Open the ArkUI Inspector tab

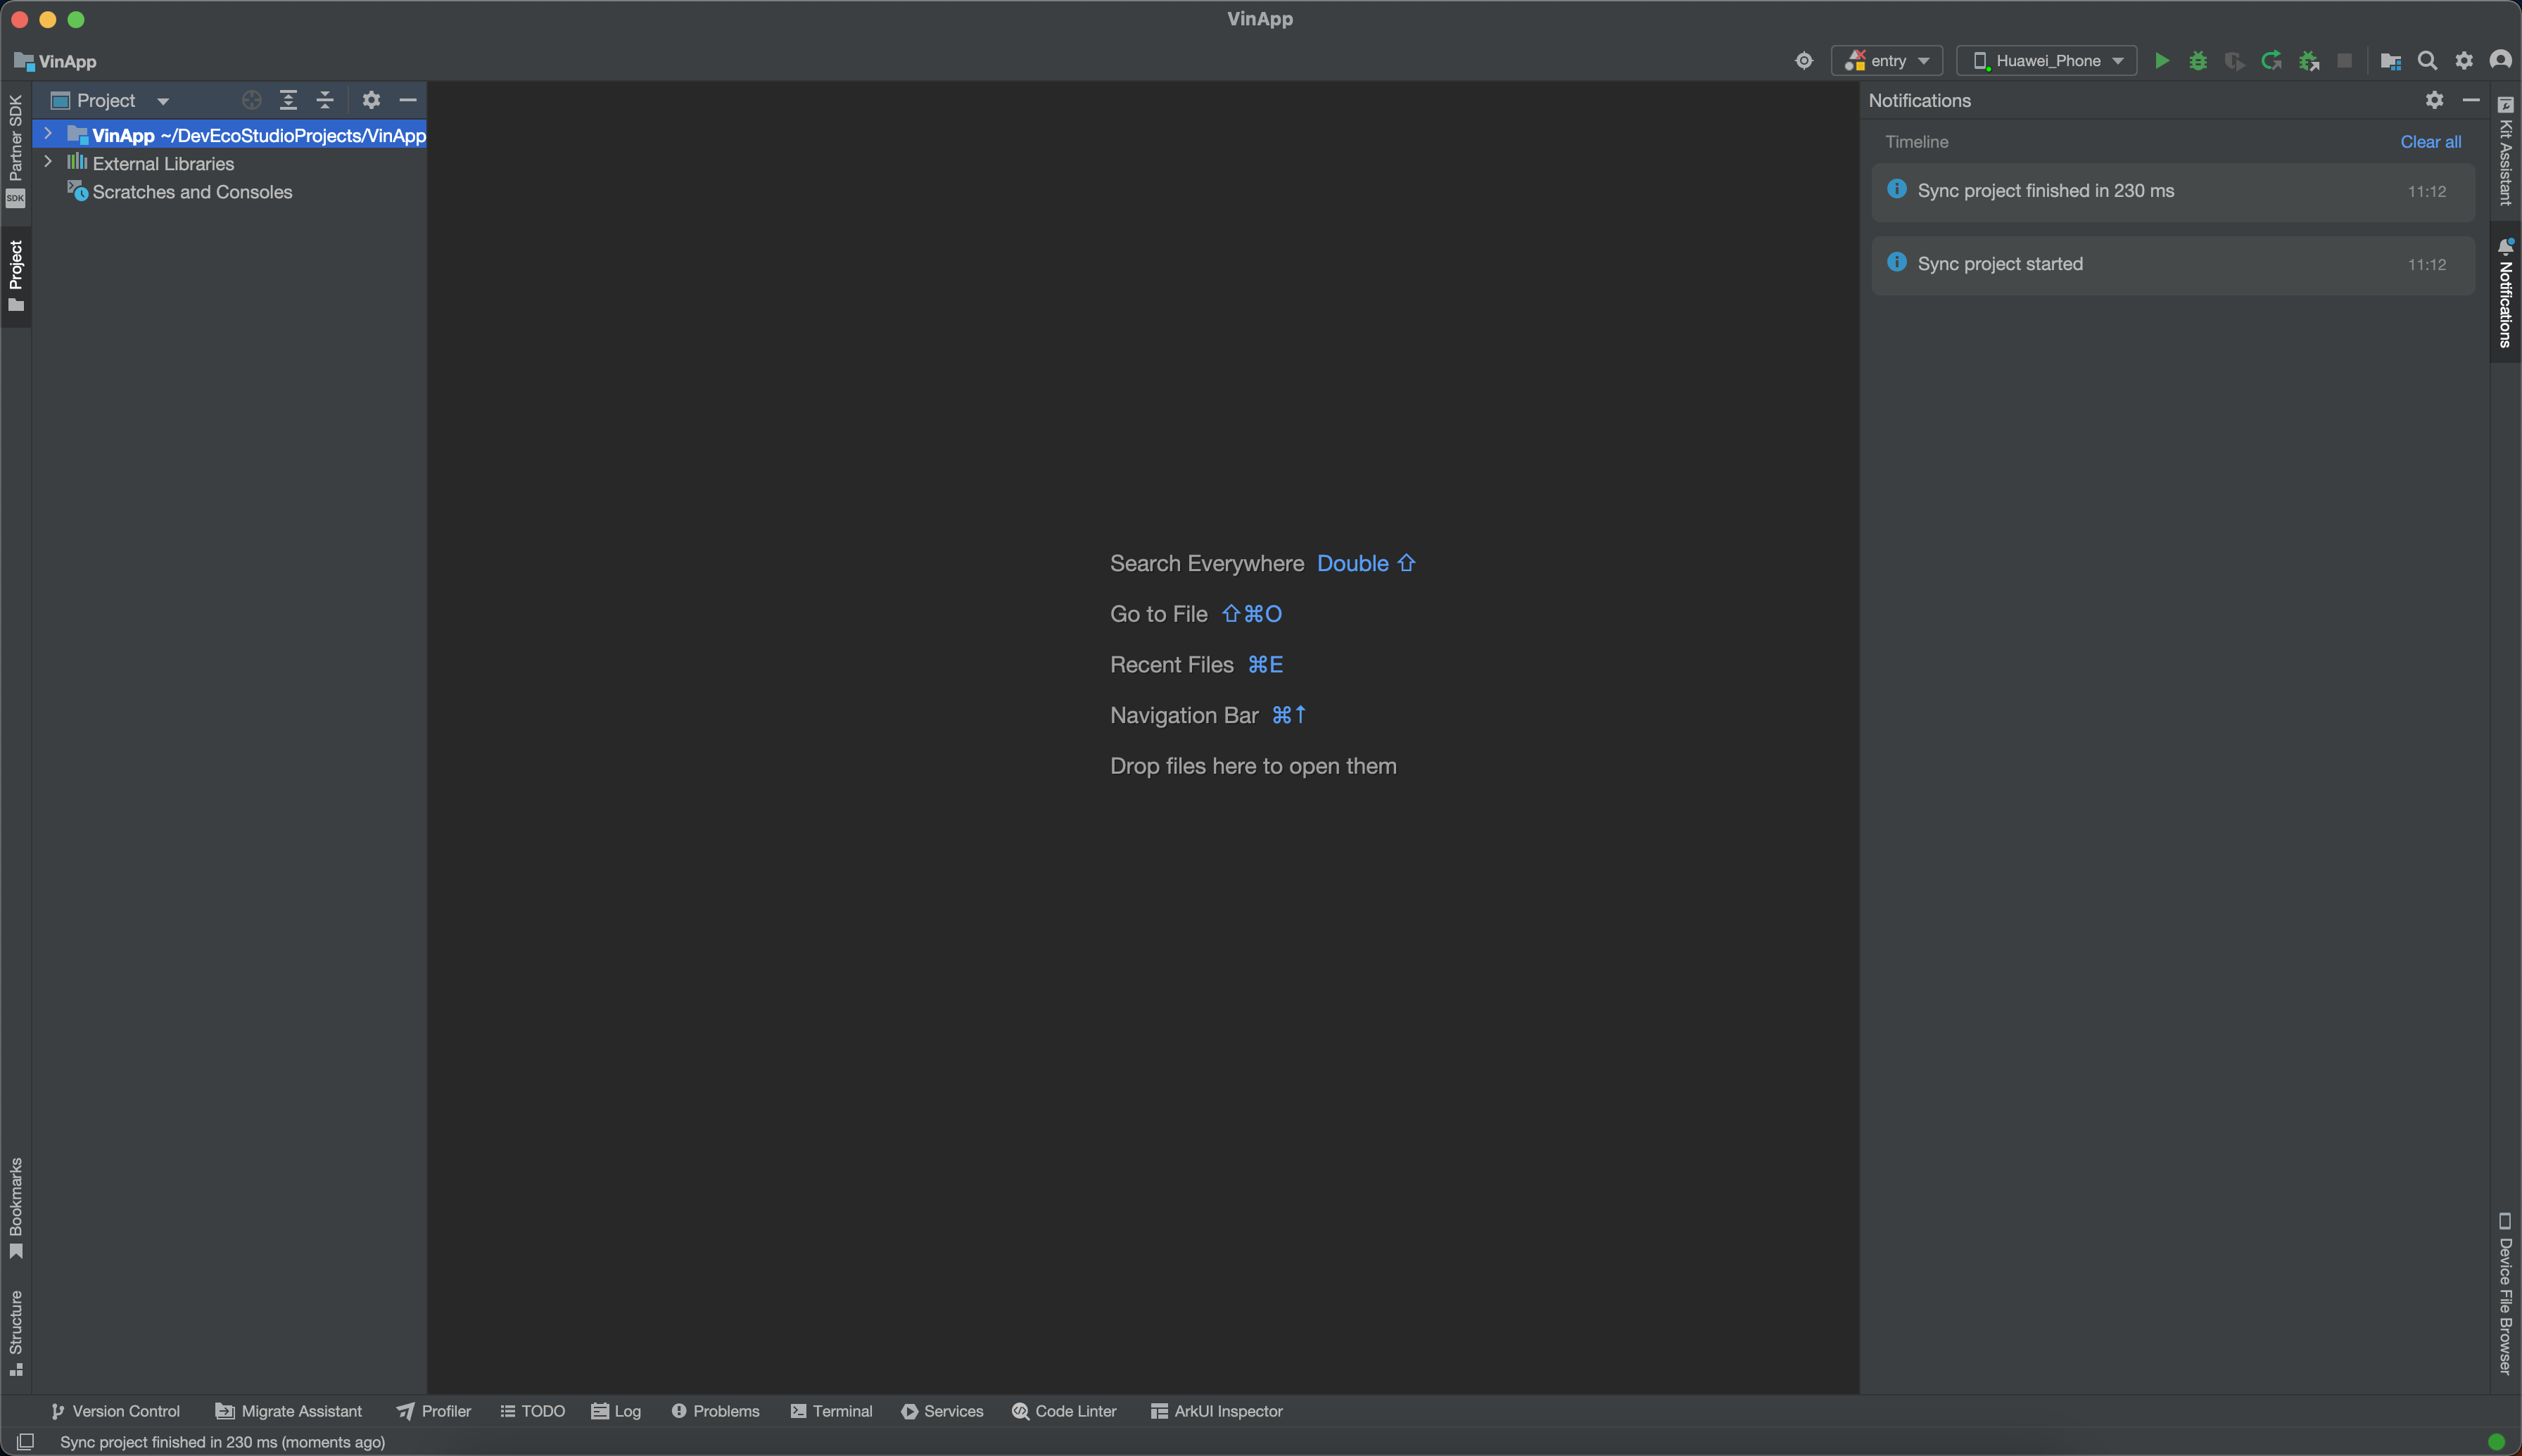coord(1217,1411)
